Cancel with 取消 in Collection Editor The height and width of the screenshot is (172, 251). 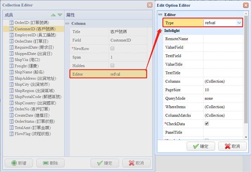(136, 163)
